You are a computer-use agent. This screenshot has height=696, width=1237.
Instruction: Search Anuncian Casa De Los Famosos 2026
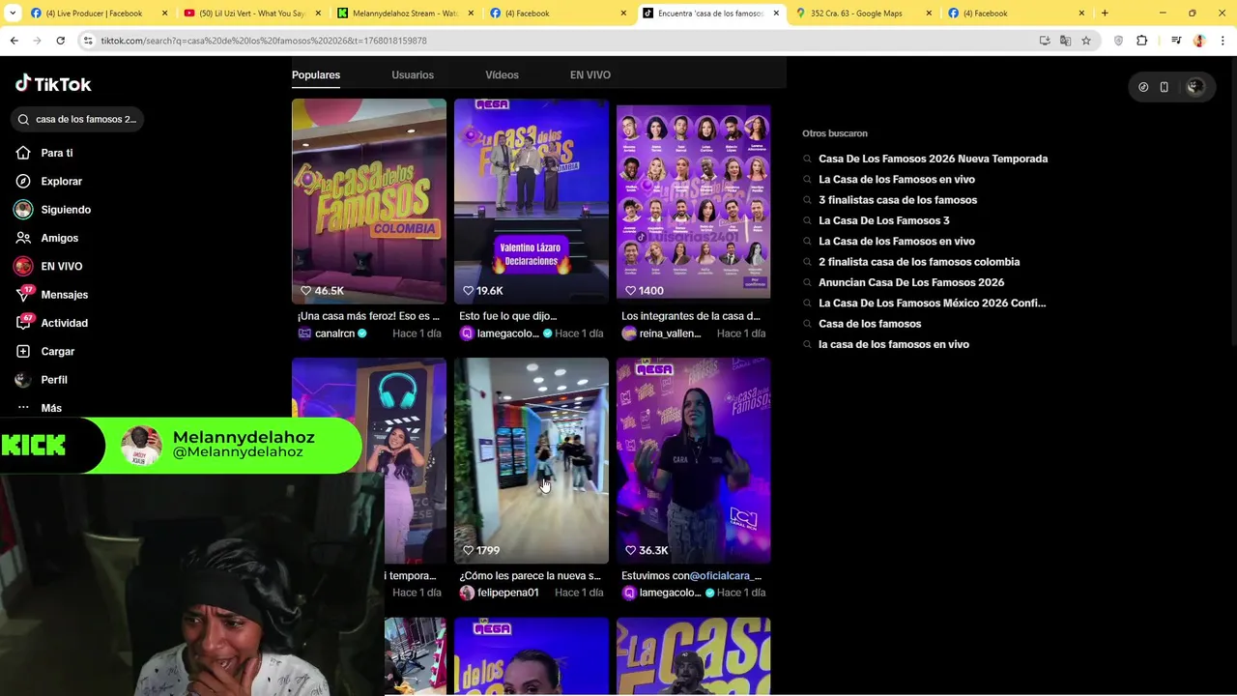click(x=911, y=282)
